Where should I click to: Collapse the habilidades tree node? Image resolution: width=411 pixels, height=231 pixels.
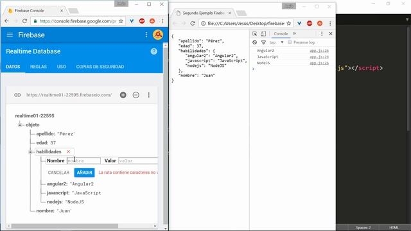click(30, 152)
